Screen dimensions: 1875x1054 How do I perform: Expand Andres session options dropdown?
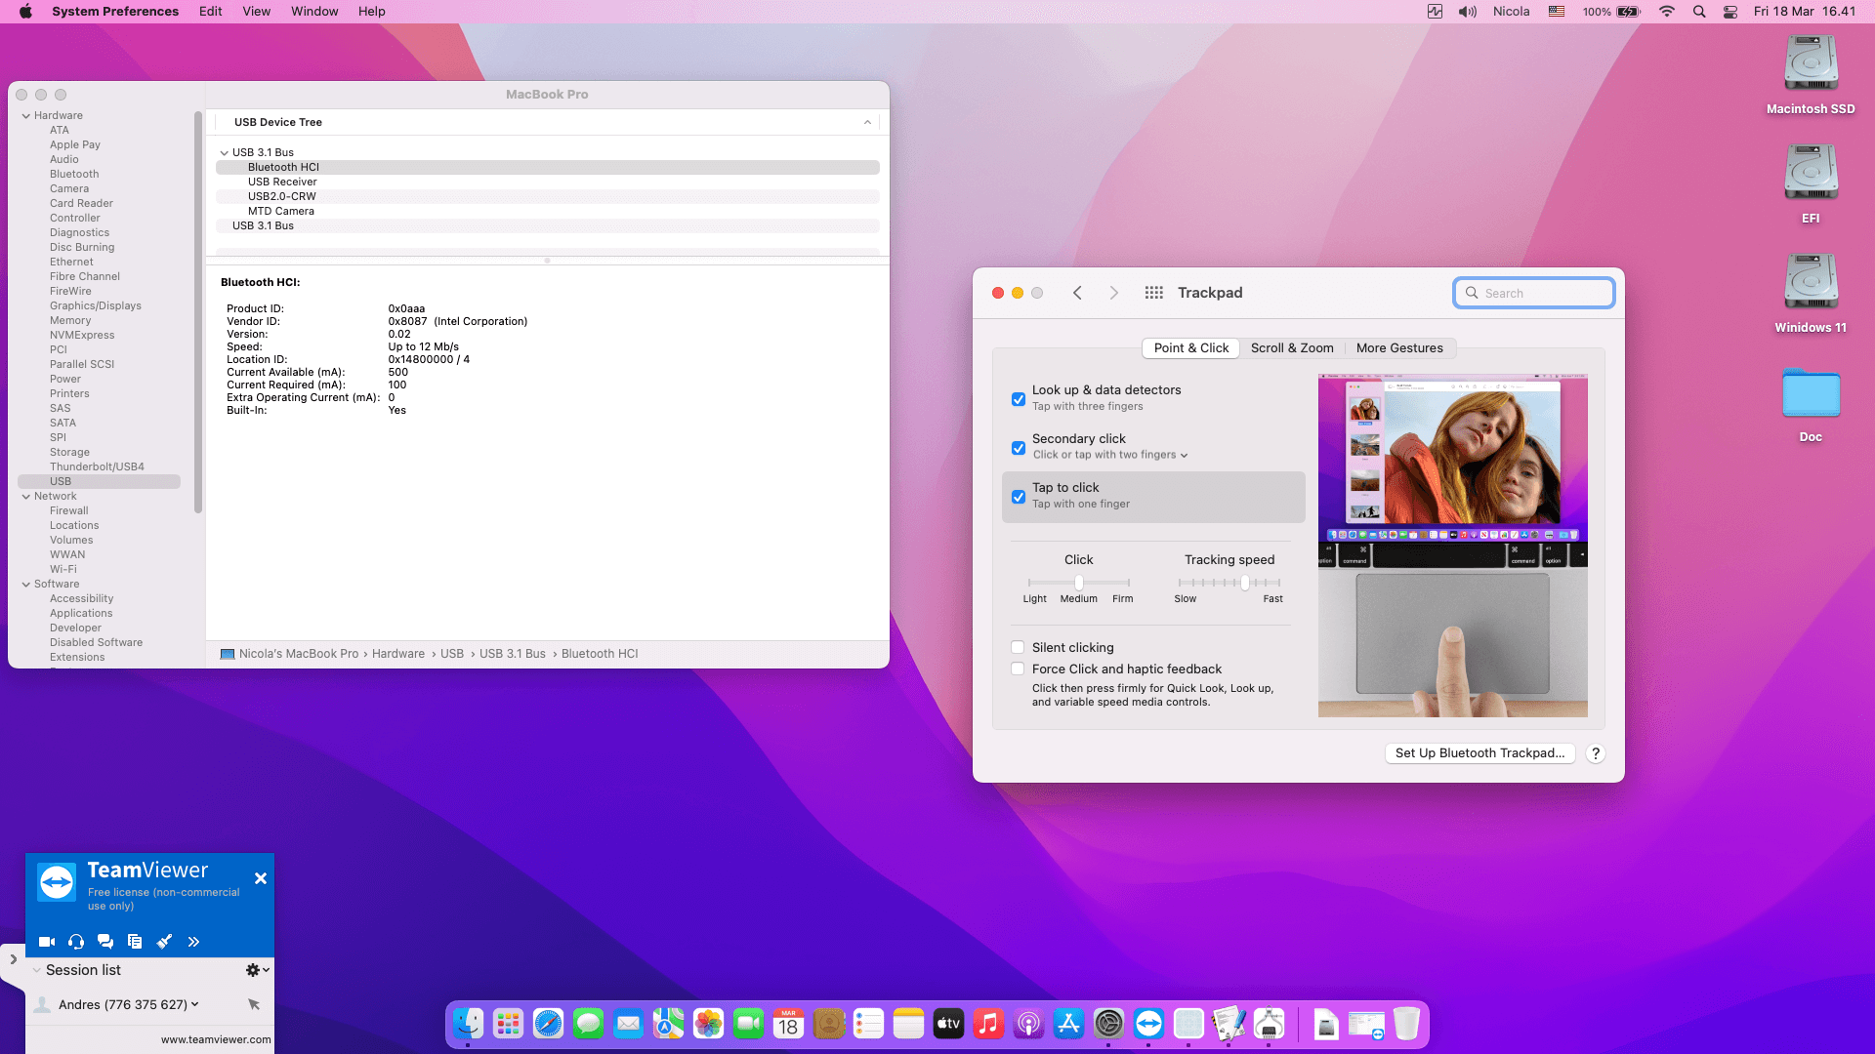tap(195, 1004)
